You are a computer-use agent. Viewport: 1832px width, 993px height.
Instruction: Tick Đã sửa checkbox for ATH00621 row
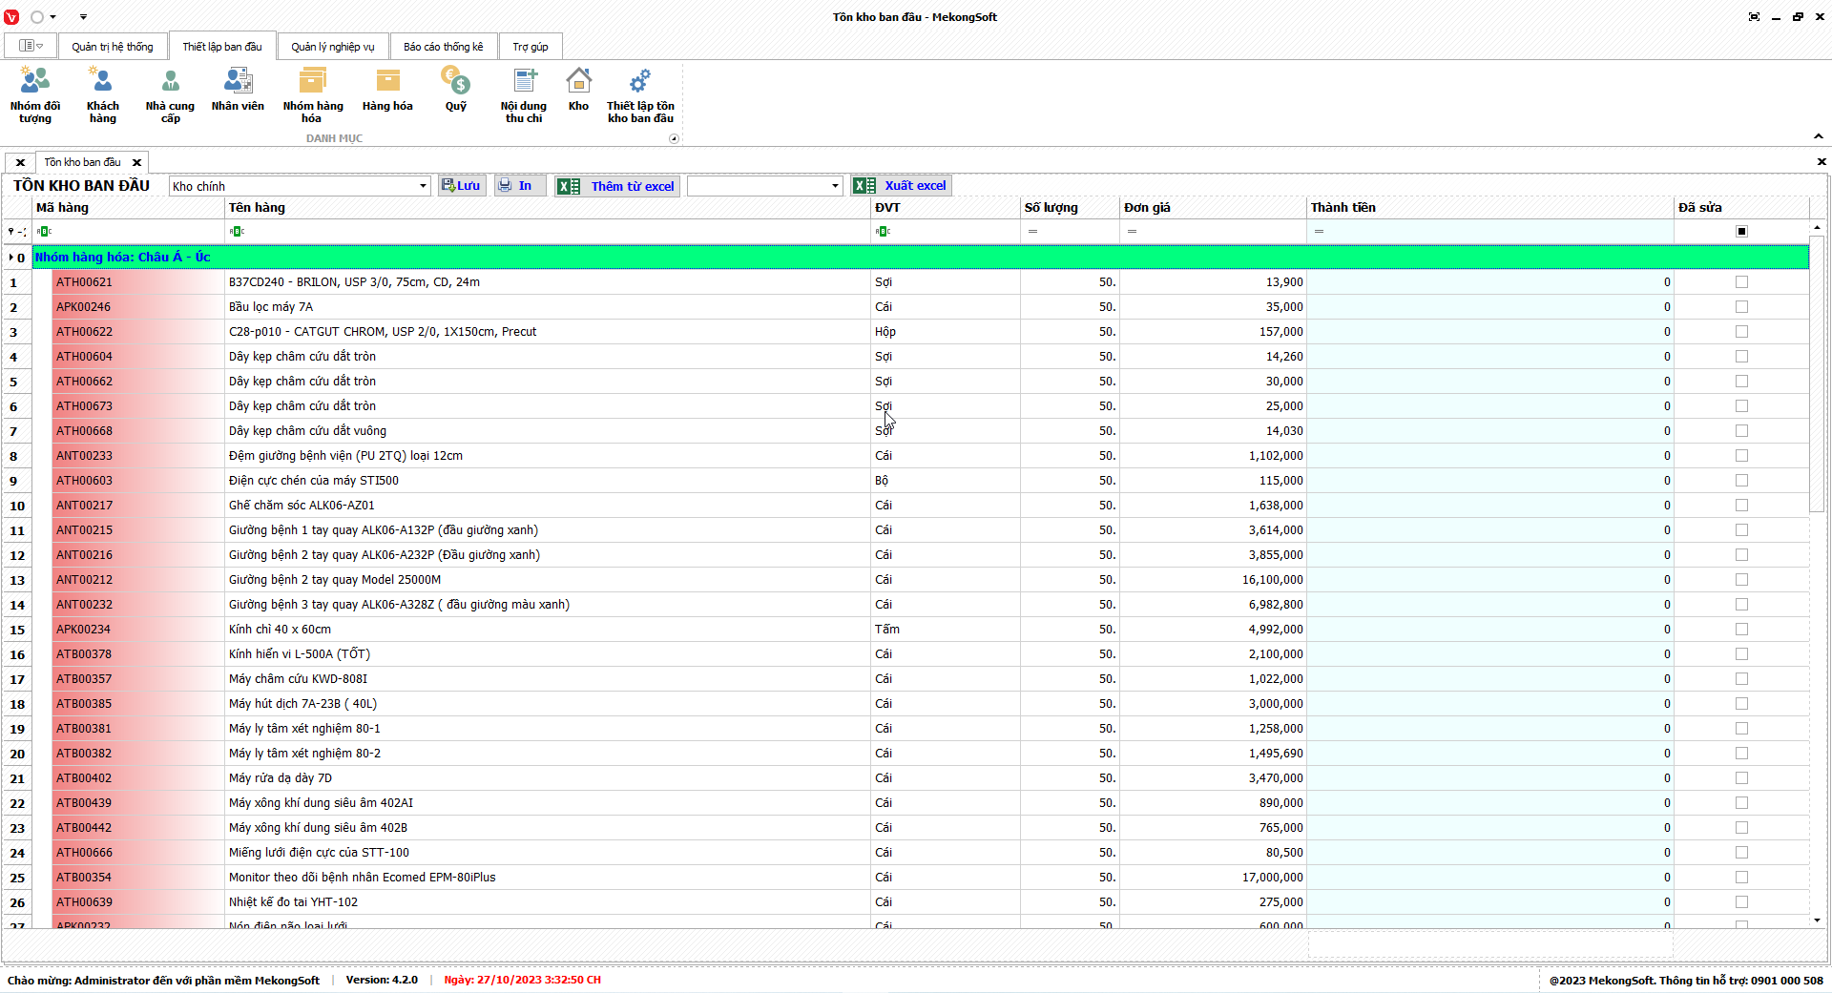pos(1741,282)
